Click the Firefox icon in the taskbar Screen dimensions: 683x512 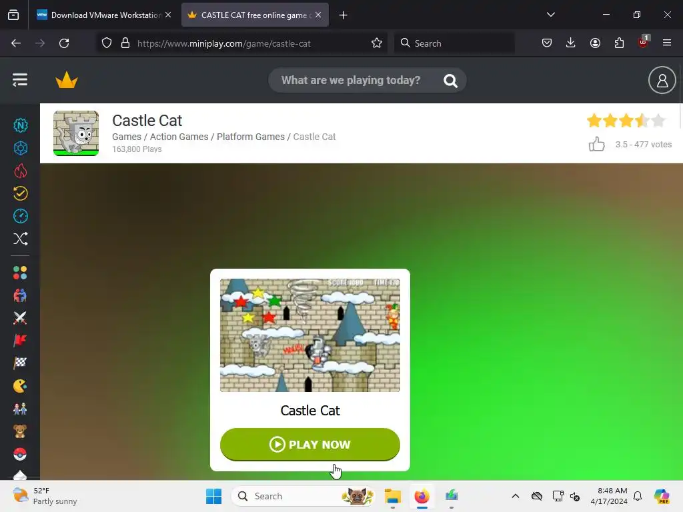pos(422,496)
